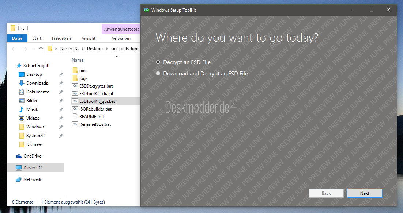Open the System32 folder in the sidebar

35,136
